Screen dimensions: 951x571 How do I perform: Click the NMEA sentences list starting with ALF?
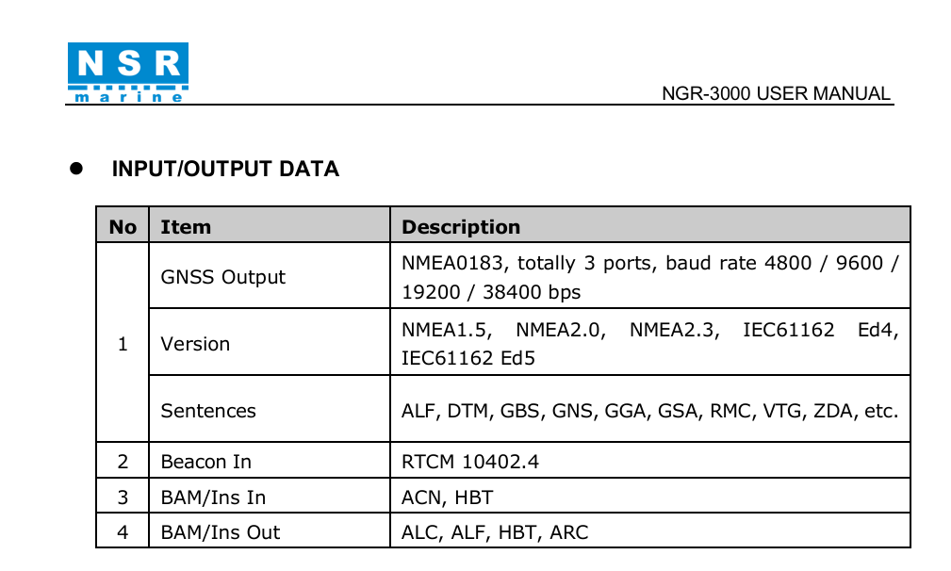pos(648,411)
